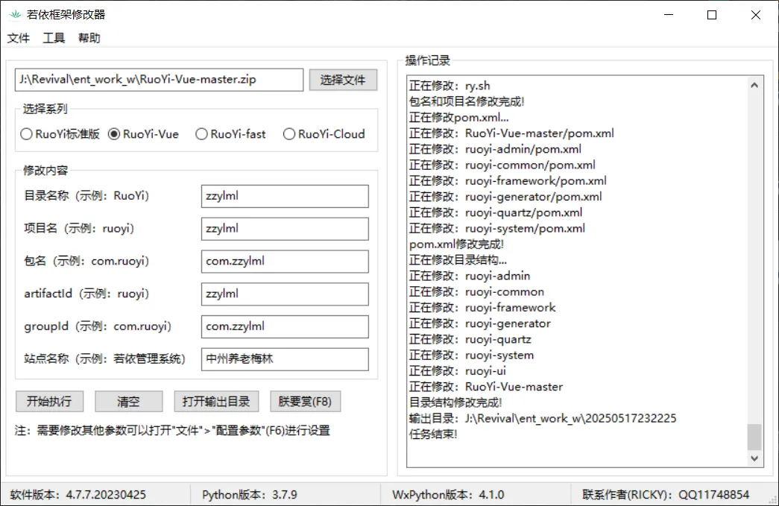Click the 选择文件 button

pyautogui.click(x=343, y=80)
